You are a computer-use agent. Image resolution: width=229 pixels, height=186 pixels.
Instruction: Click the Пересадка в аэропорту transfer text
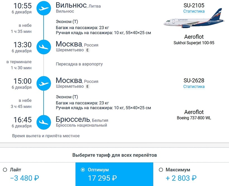coord(79,64)
